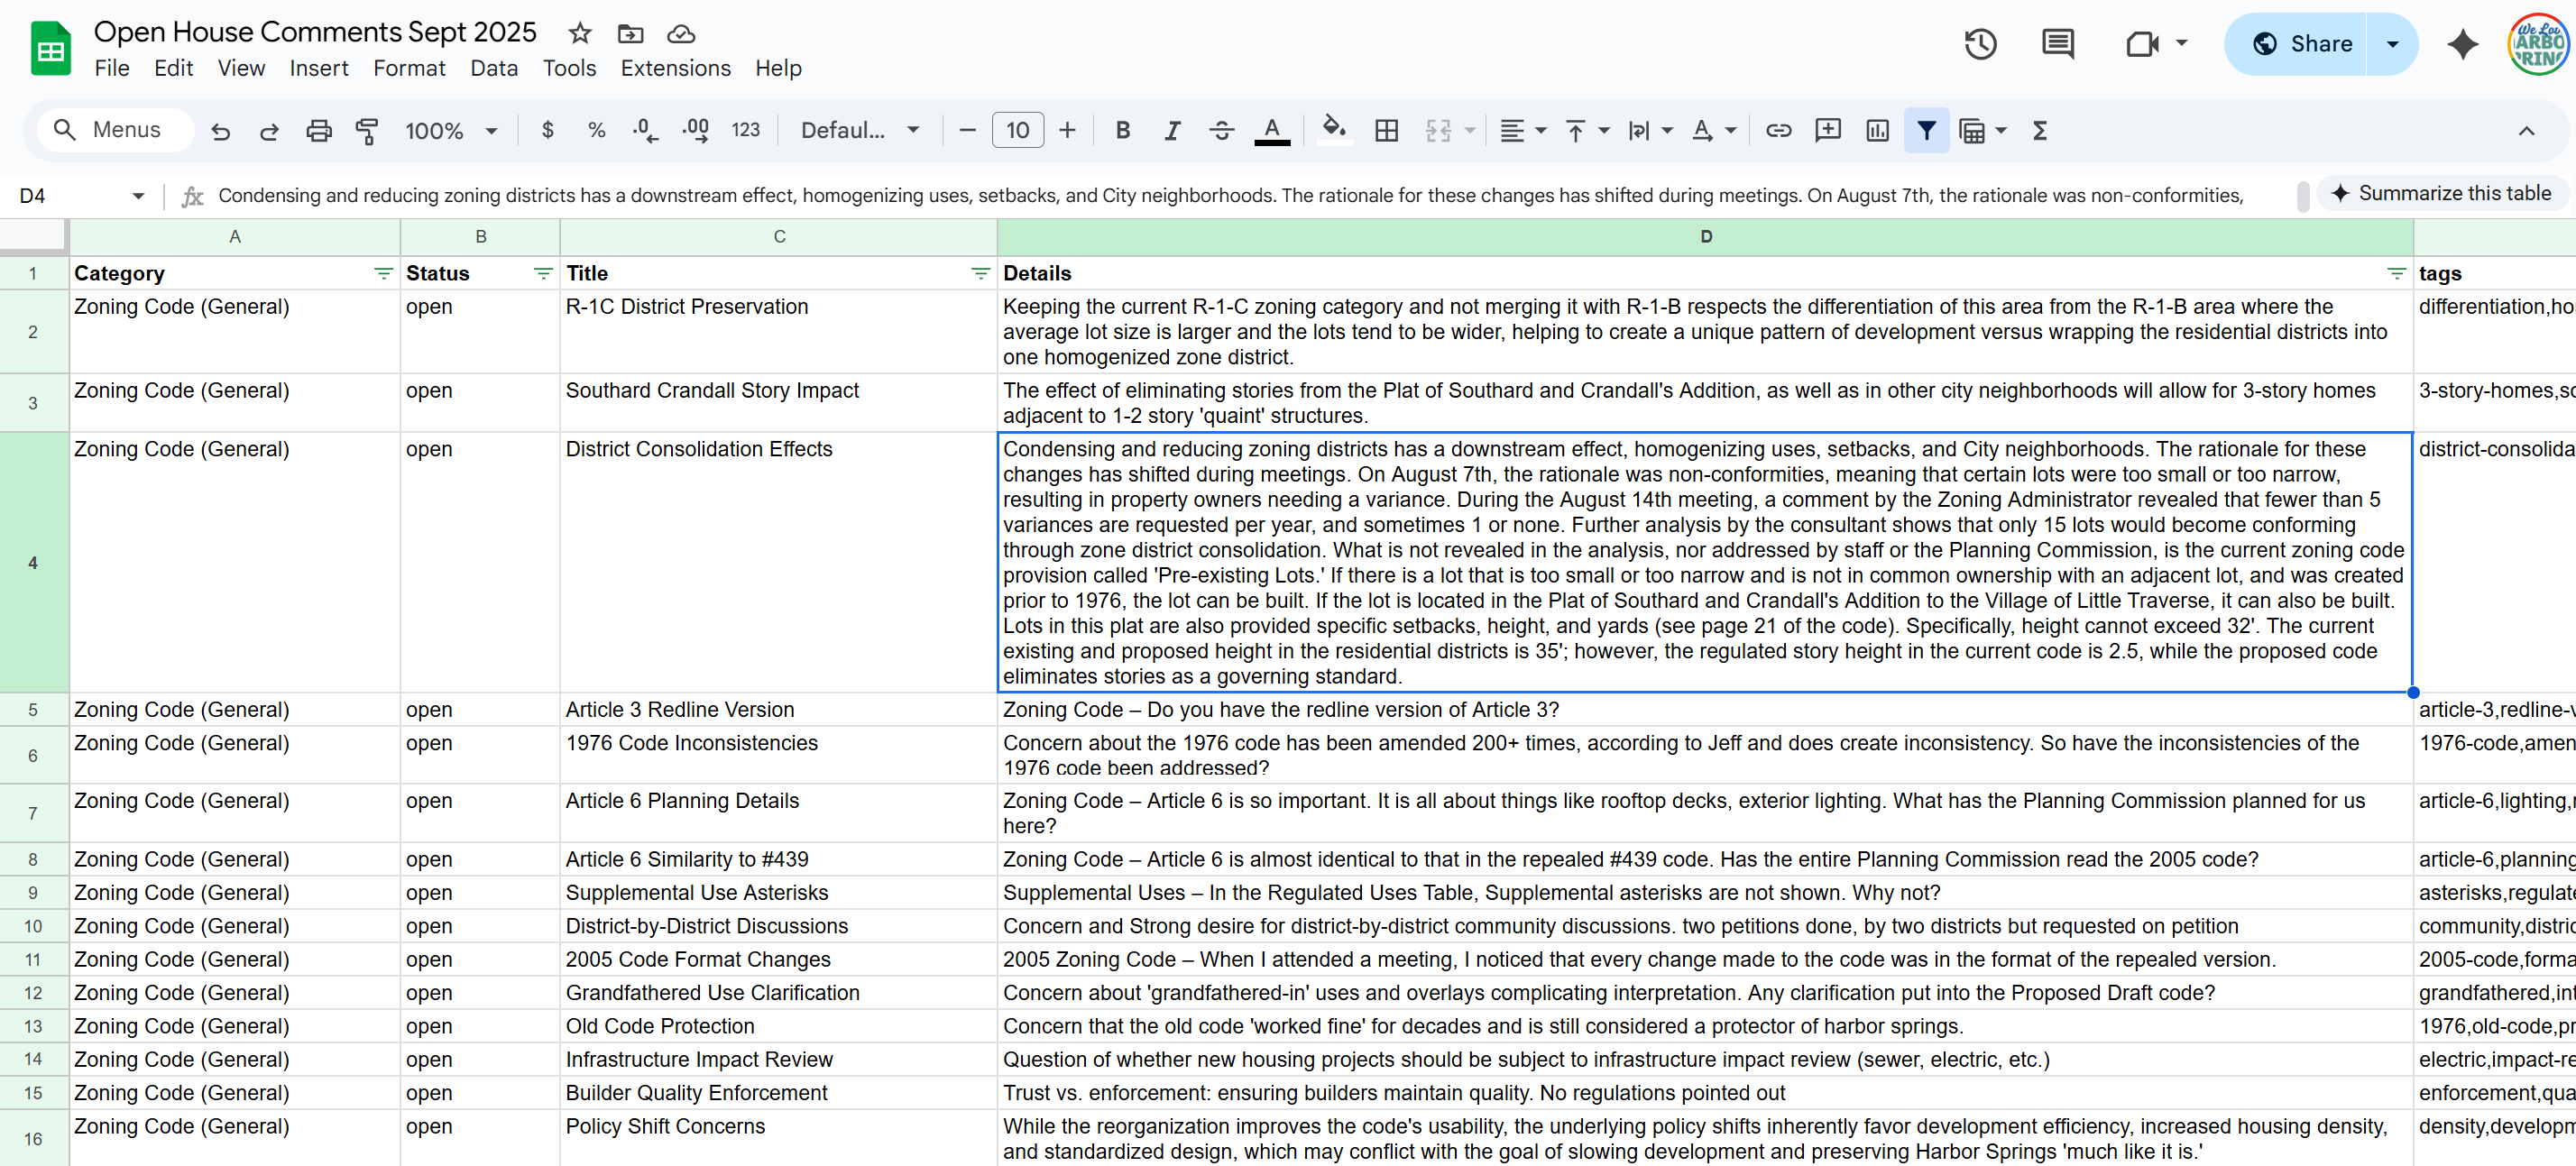Click Summarize this table button
Screen dimensions: 2576x1166
click(x=2441, y=193)
